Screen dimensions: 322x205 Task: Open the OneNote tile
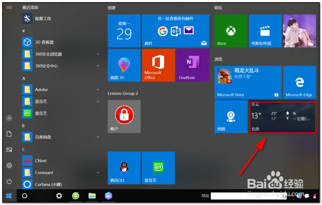[193, 65]
